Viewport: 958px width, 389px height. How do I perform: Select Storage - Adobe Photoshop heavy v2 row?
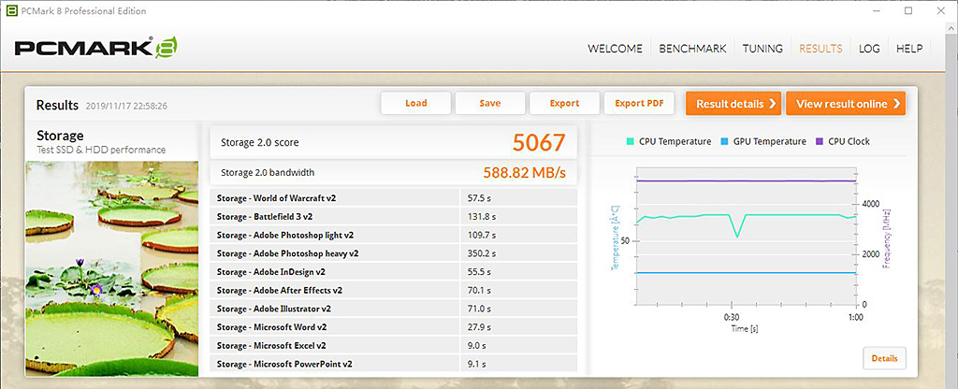point(394,253)
